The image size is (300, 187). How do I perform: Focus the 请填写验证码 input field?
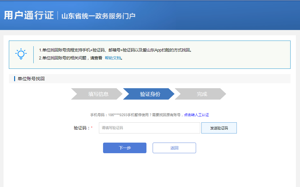149,128
